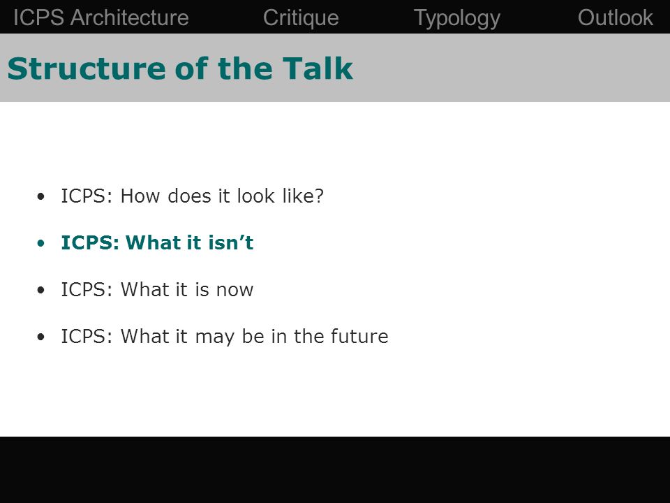This screenshot has width=670, height=503.
Task: Click empty gray area right of the title
Action: (x=511, y=68)
